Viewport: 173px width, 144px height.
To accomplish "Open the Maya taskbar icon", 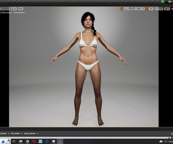I will pyautogui.click(x=40, y=141).
